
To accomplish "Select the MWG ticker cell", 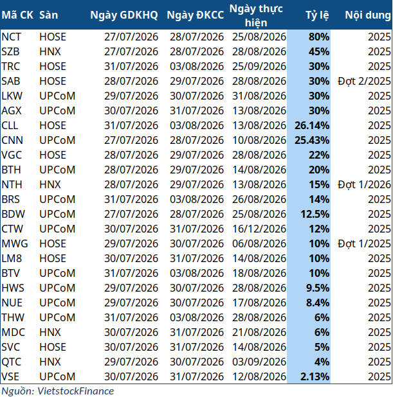I will tap(15, 243).
